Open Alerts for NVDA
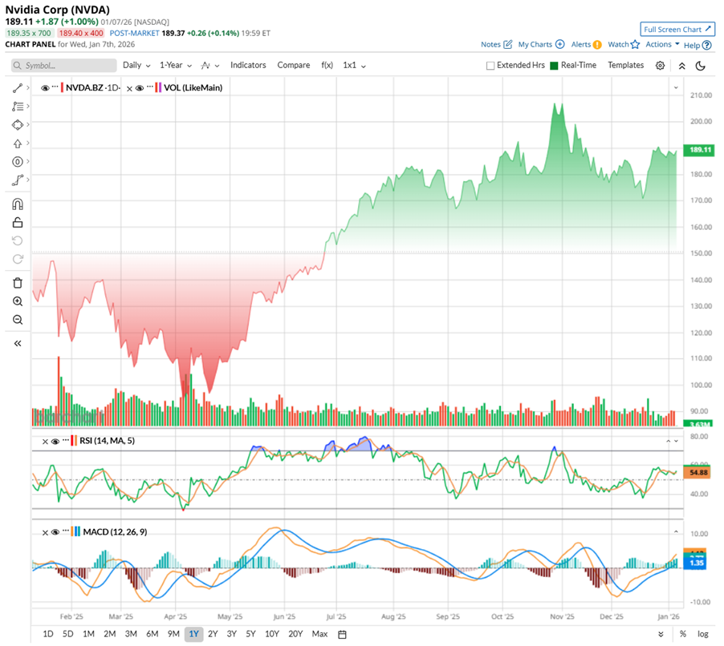Image resolution: width=724 pixels, height=646 pixels. (587, 44)
